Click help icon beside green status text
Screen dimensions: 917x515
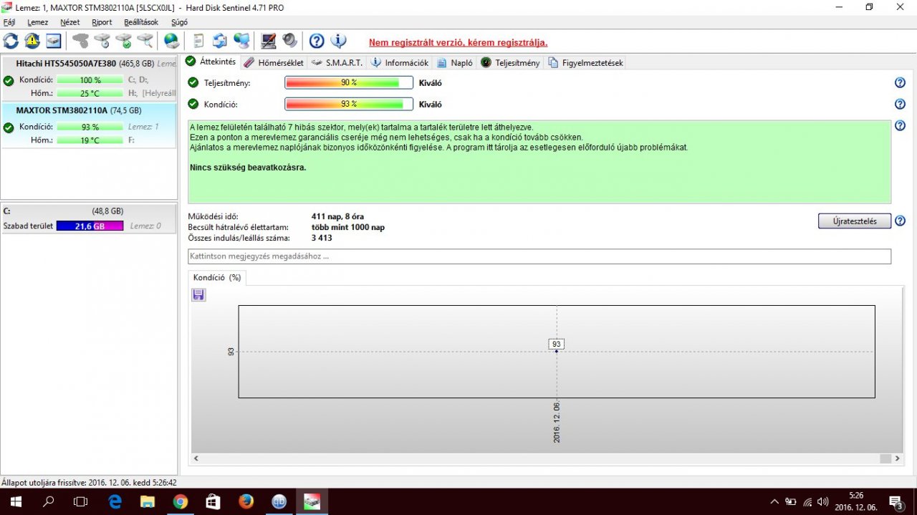[x=900, y=126]
